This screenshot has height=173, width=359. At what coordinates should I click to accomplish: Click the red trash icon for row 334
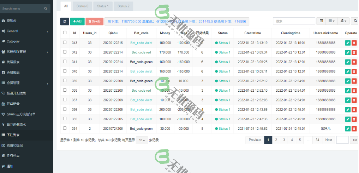pos(354,129)
